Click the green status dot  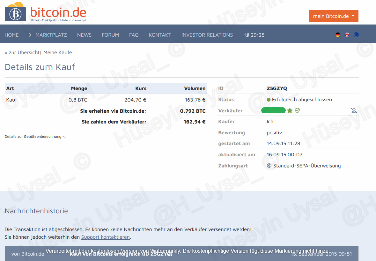click(269, 100)
